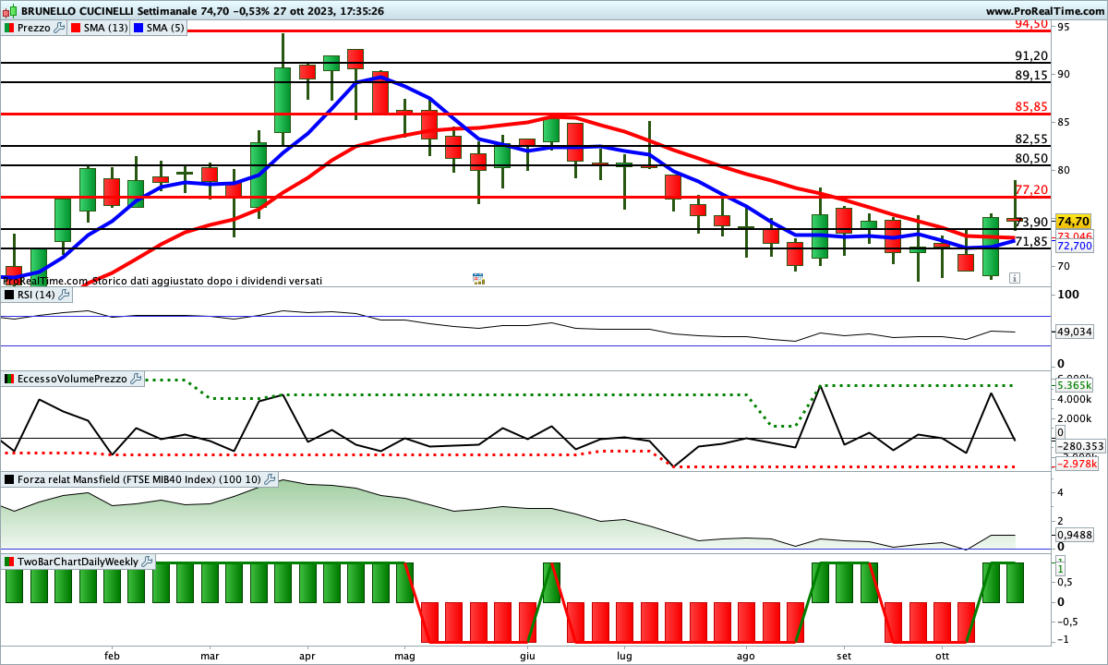Click the black RSI (14) color swatch

click(9, 295)
